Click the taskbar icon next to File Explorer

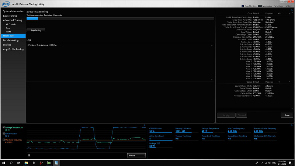click(x=34, y=163)
